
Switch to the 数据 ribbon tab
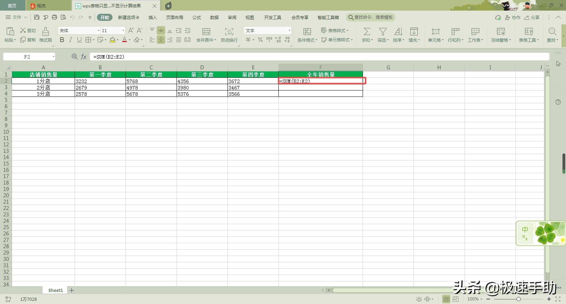pyautogui.click(x=214, y=17)
